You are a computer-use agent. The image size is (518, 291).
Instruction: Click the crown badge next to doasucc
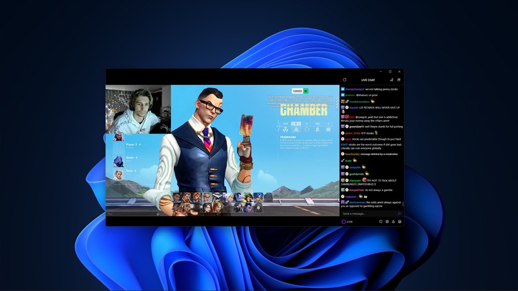[342, 95]
